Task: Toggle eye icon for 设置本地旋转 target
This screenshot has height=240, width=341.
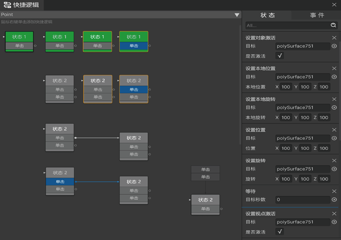Action: (334, 107)
